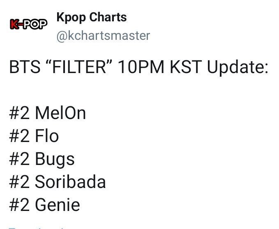Click the word MelOn
The height and width of the screenshot is (229, 279).
click(60, 113)
